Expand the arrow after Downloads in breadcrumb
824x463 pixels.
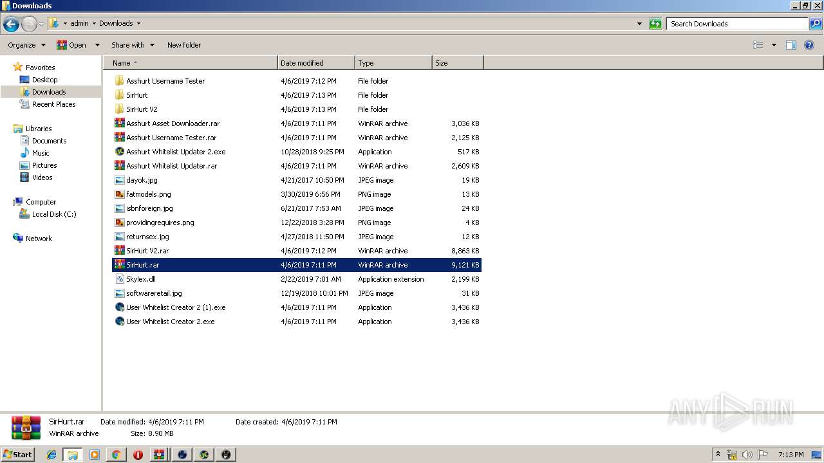138,23
